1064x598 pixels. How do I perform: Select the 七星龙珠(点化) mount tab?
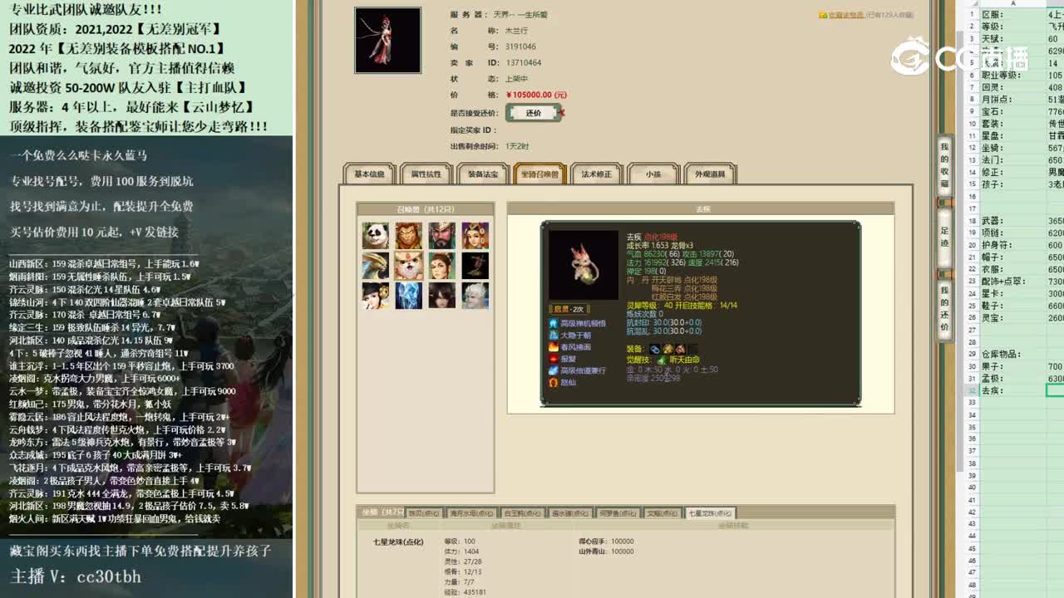point(711,513)
